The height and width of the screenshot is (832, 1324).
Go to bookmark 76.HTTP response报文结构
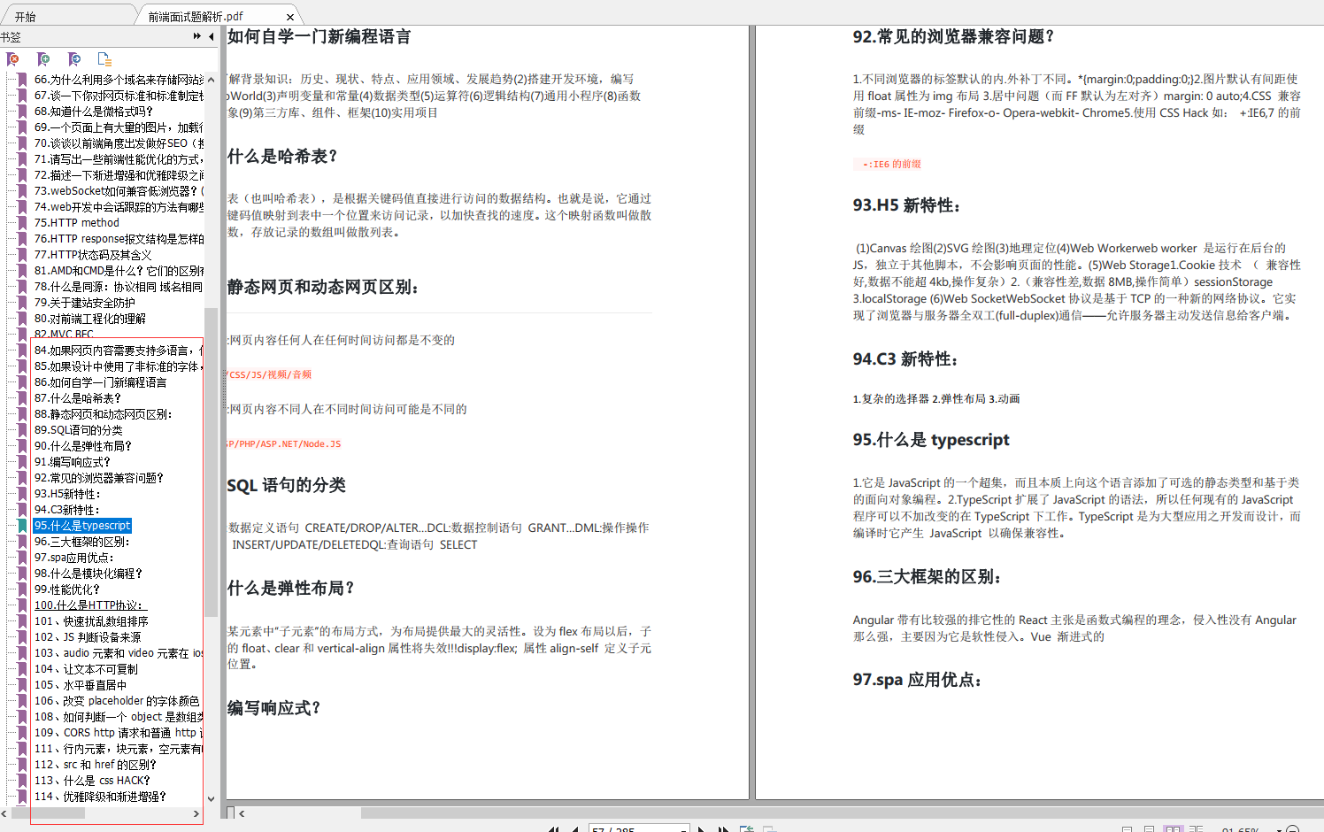119,239
